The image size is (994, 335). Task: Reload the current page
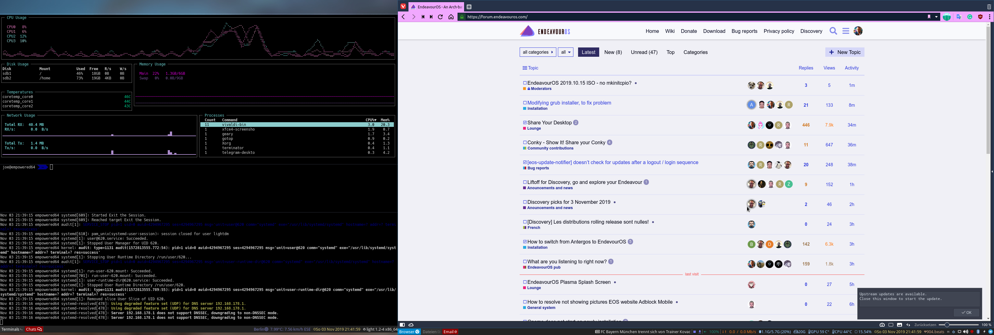point(440,17)
